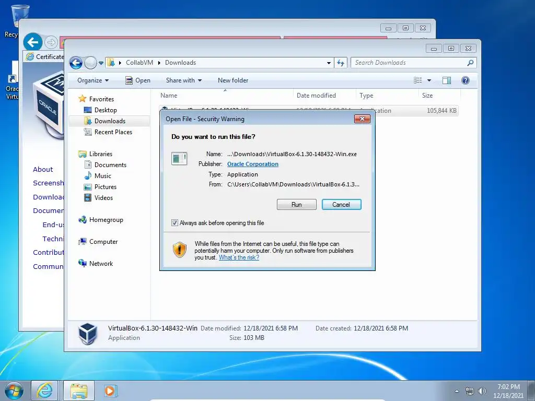535x401 pixels.
Task: Select Desktop in the navigation pane
Action: click(x=106, y=110)
